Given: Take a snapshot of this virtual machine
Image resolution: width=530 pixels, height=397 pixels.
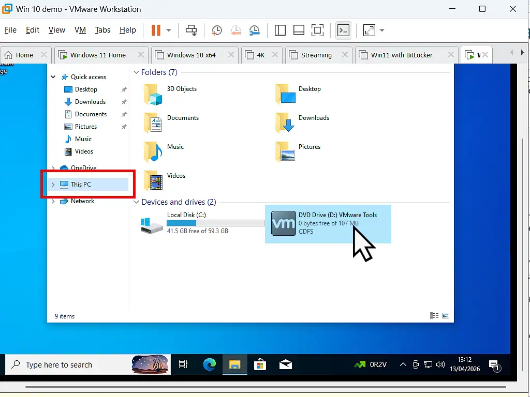Looking at the screenshot, I should (x=216, y=30).
